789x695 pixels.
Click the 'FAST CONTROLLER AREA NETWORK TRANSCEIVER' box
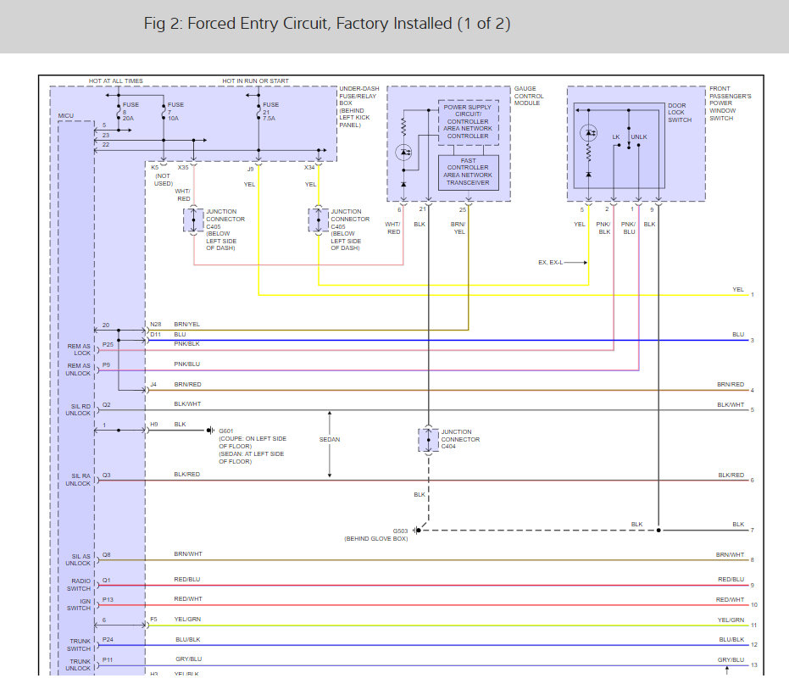tap(468, 172)
